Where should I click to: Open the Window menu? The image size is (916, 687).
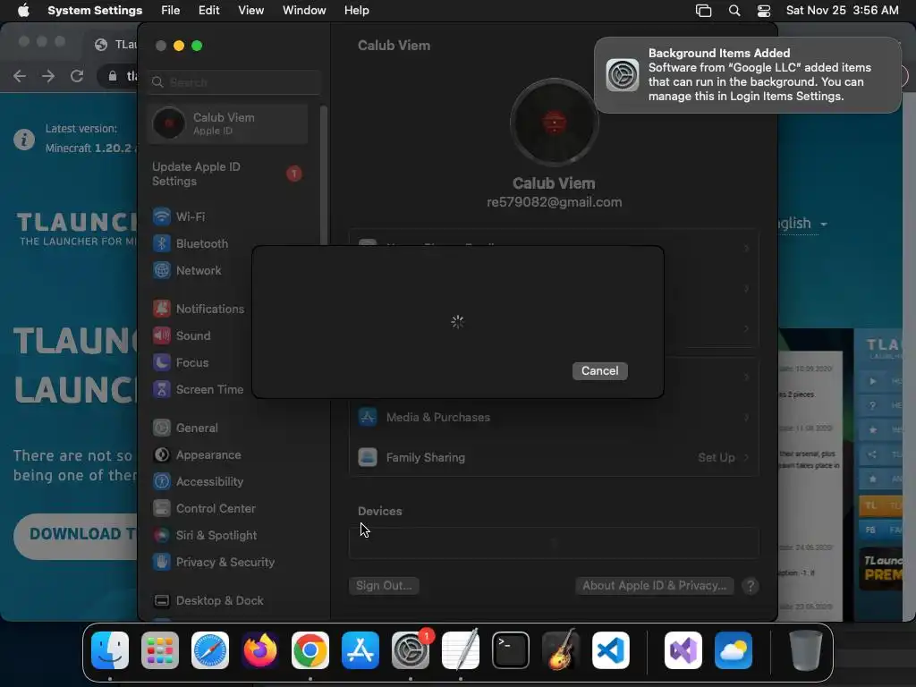click(x=304, y=11)
